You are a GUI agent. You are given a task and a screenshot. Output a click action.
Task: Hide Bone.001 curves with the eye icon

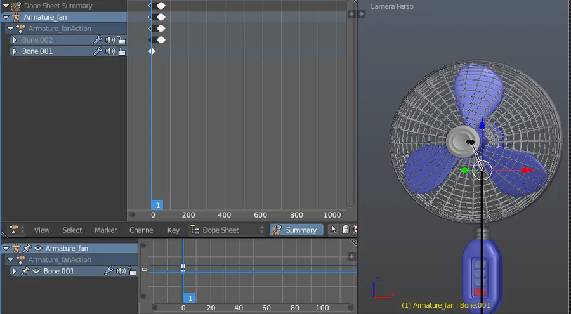[36, 271]
